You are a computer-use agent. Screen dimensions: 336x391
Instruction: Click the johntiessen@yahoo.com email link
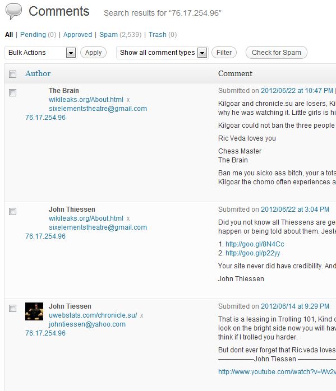point(87,324)
